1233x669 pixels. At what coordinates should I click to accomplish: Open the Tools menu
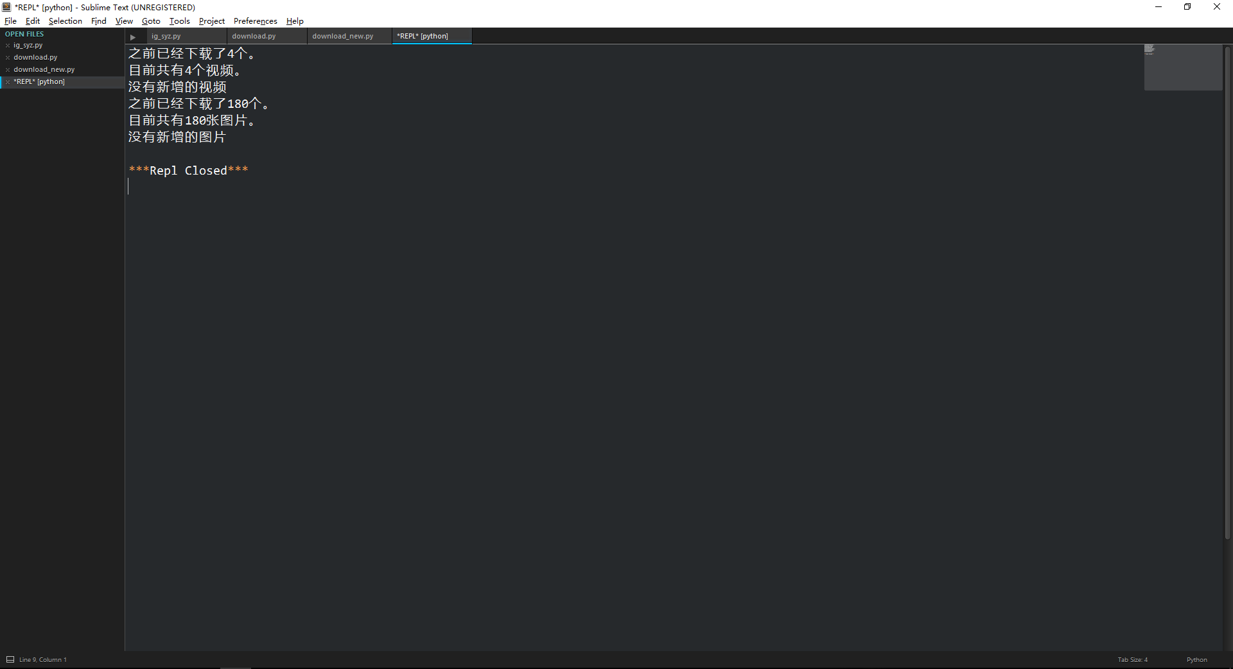[x=179, y=21]
